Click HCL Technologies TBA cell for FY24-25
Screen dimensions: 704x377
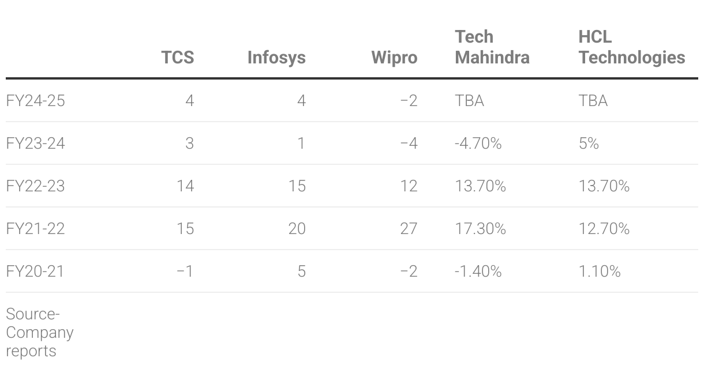(593, 101)
